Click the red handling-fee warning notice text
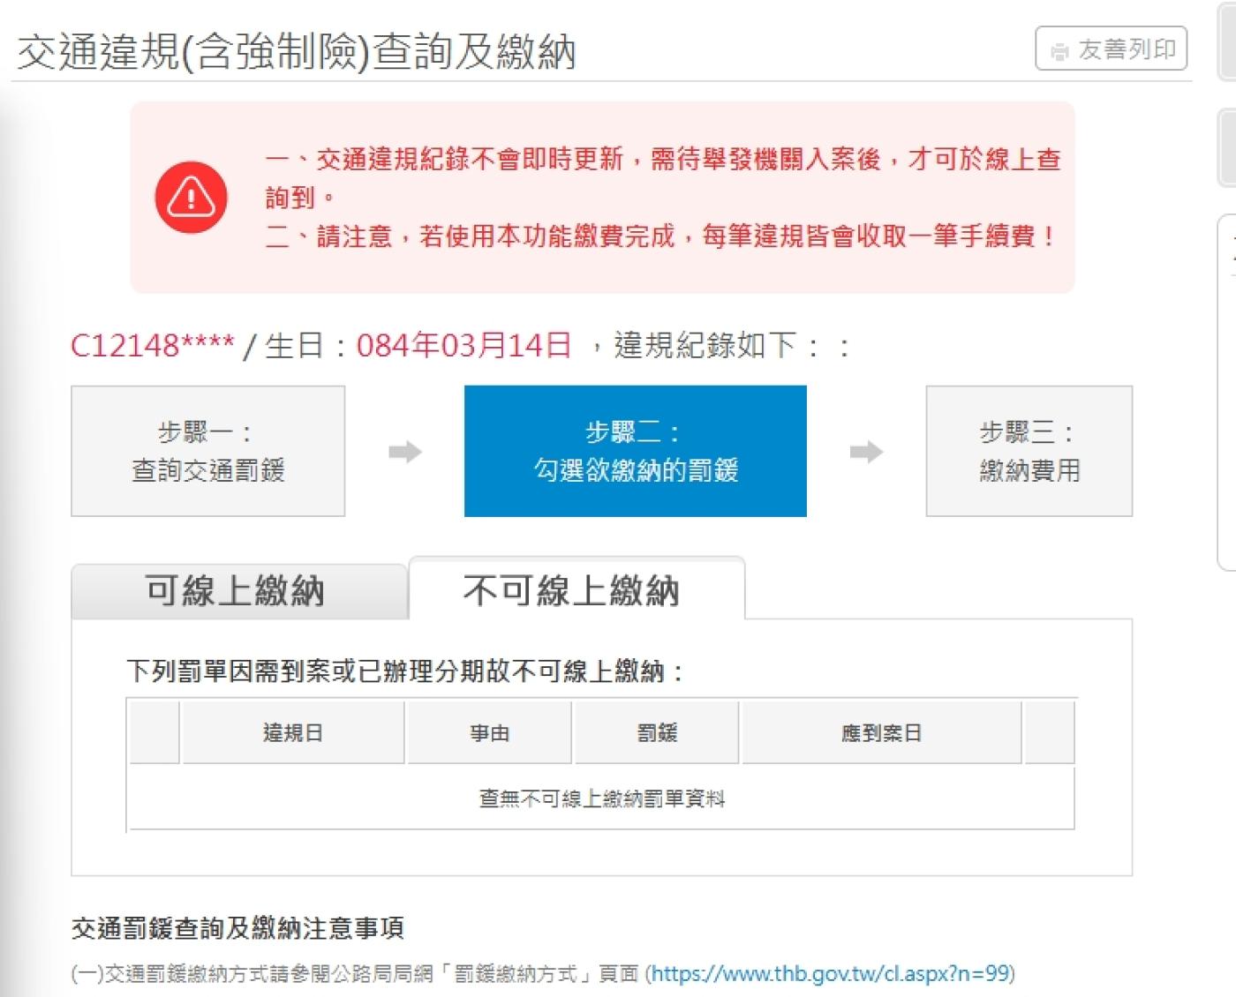The width and height of the screenshot is (1236, 997). (660, 236)
